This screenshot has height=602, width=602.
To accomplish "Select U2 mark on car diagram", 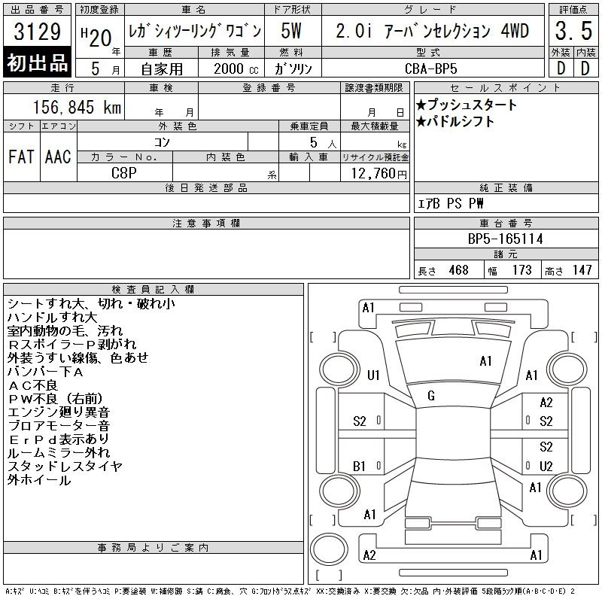I will [546, 466].
